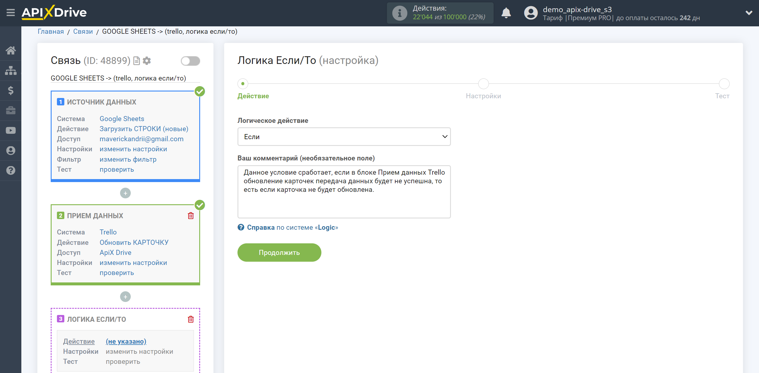Click проверить in data source block

117,169
